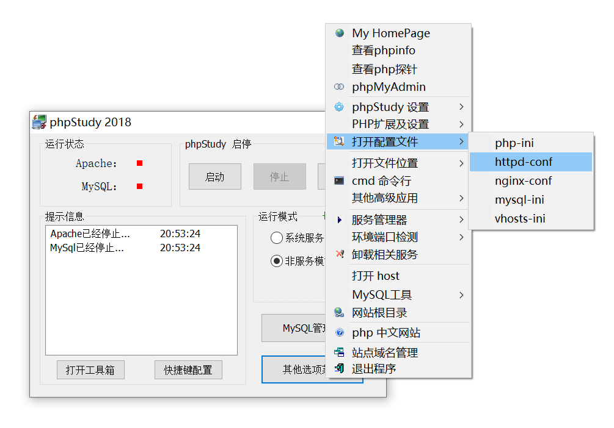Select the 非服务模式 radio button
The width and height of the screenshot is (614, 428).
277,261
